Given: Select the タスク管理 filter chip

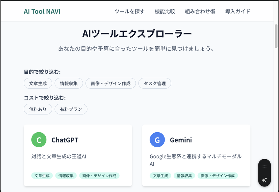Looking at the screenshot, I should tap(154, 83).
